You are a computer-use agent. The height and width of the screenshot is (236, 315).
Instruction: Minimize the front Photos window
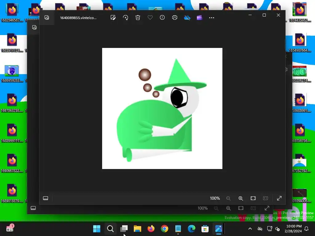250,15
